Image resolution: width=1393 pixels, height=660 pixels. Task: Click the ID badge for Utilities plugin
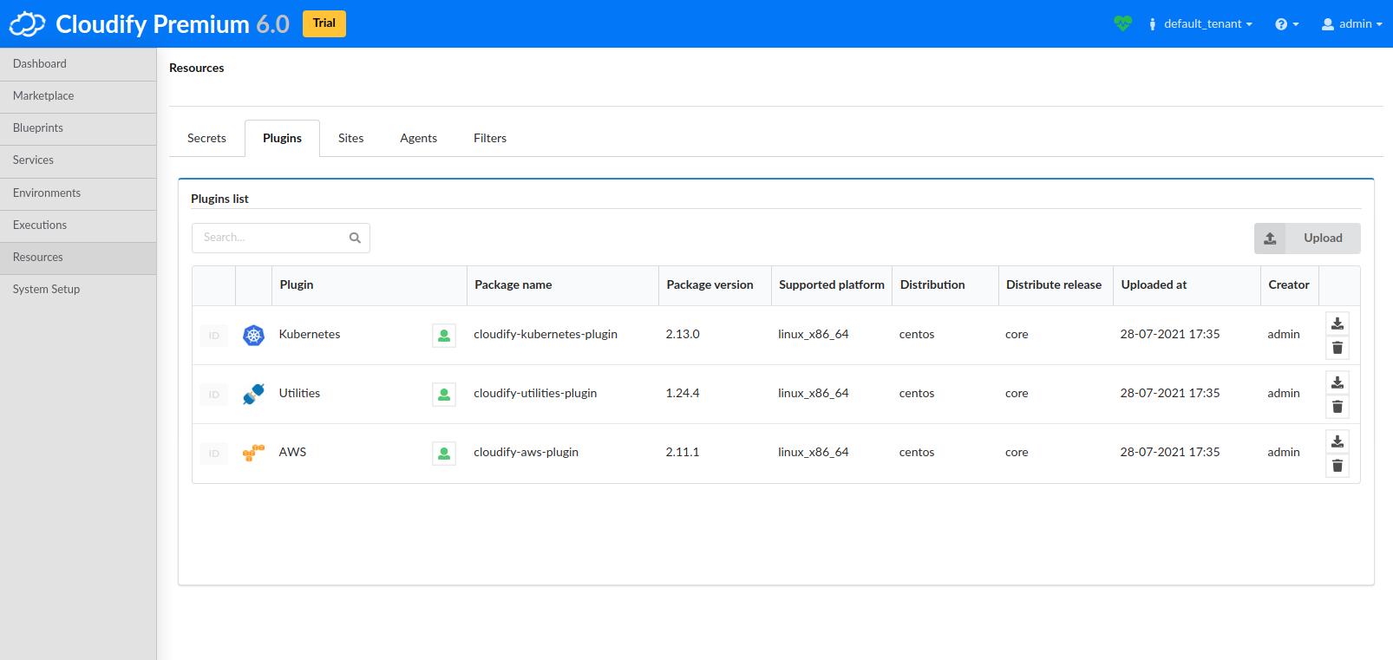(x=213, y=395)
